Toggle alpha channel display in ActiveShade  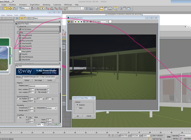point(84,22)
